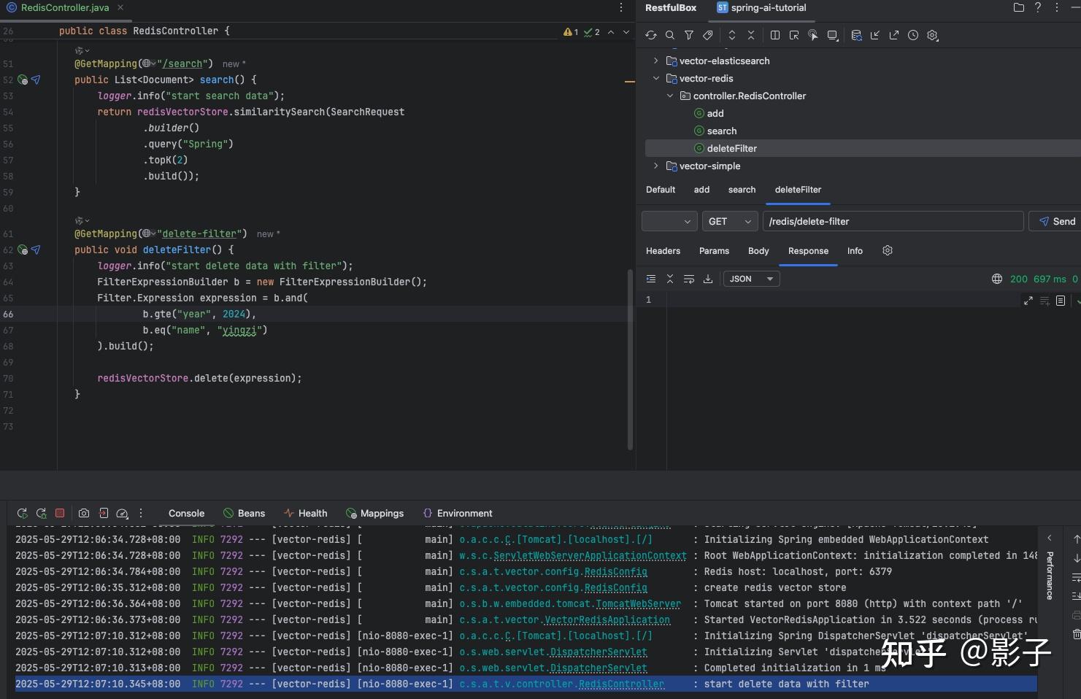
Task: Click the settings gear next to Info tab
Action: click(888, 250)
